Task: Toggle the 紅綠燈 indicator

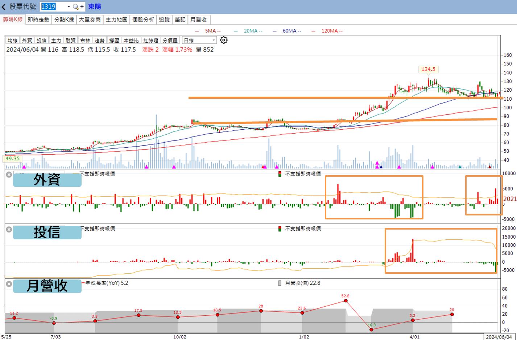Action: coord(151,40)
